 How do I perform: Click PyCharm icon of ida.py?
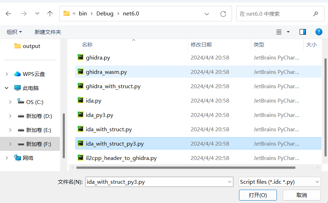(x=81, y=100)
